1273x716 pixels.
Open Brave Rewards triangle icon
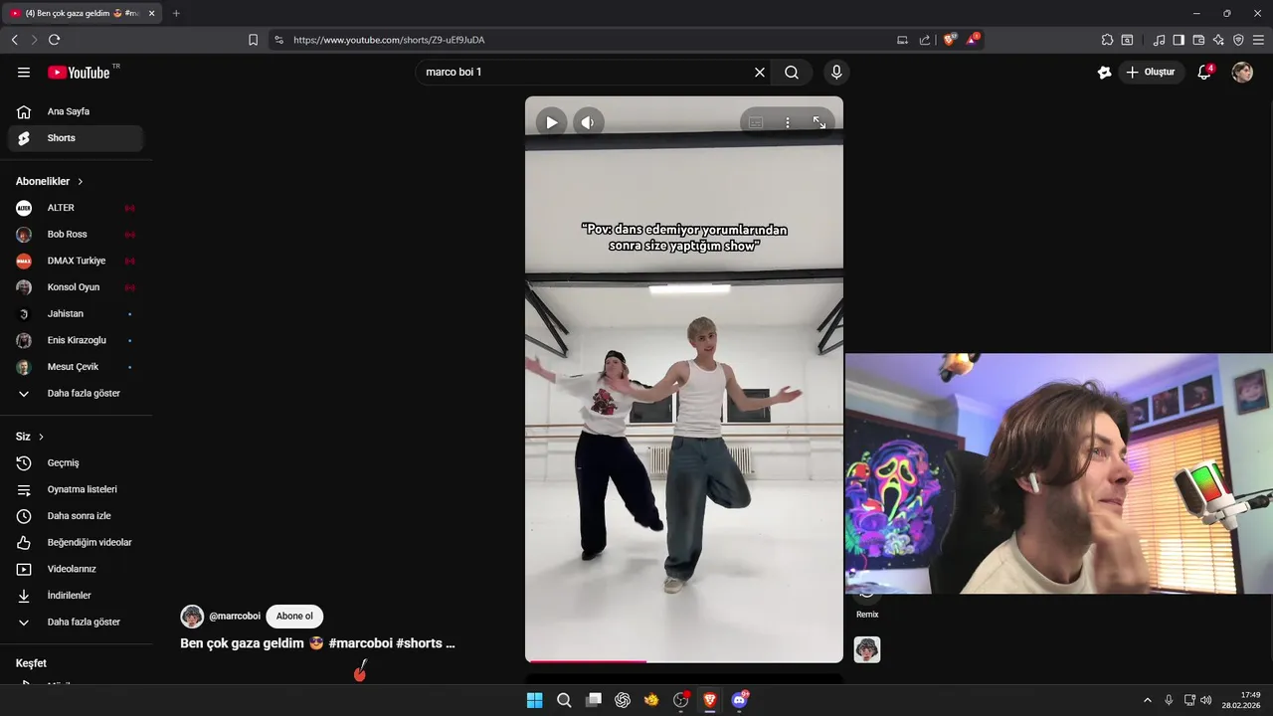[973, 40]
